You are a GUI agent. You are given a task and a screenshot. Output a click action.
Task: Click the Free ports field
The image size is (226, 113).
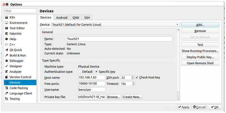[x=92, y=83]
